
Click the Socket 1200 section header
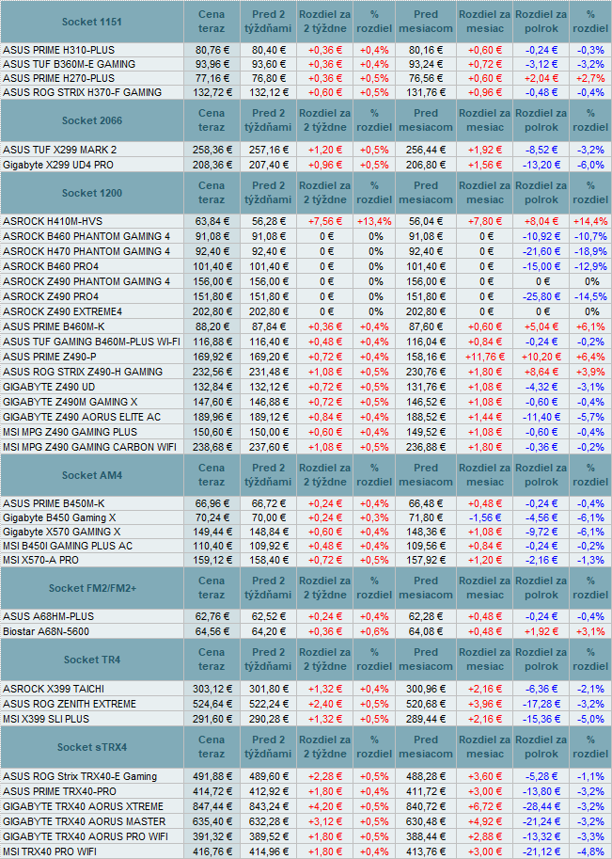pos(91,194)
